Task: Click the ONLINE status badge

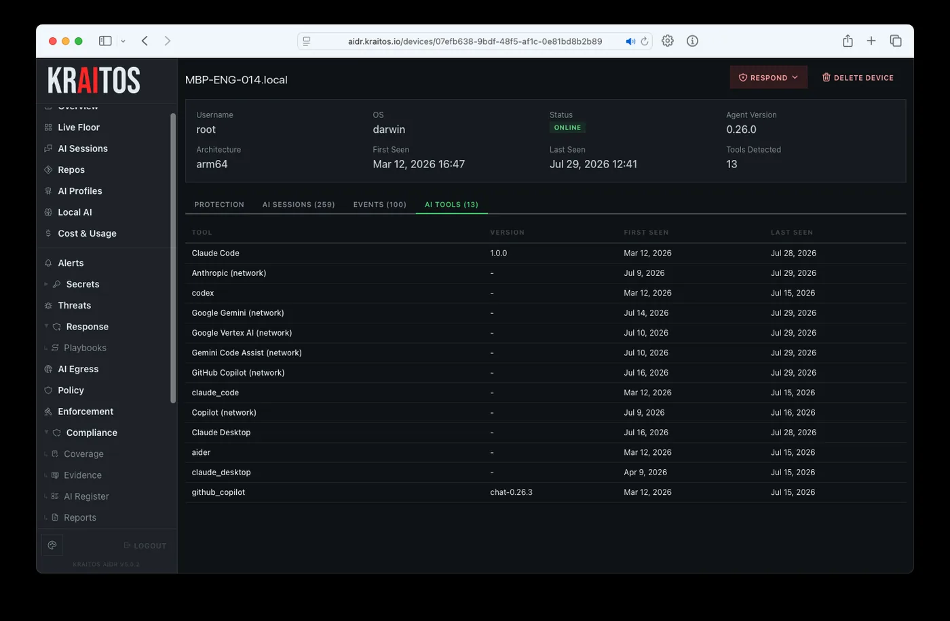Action: coord(567,127)
